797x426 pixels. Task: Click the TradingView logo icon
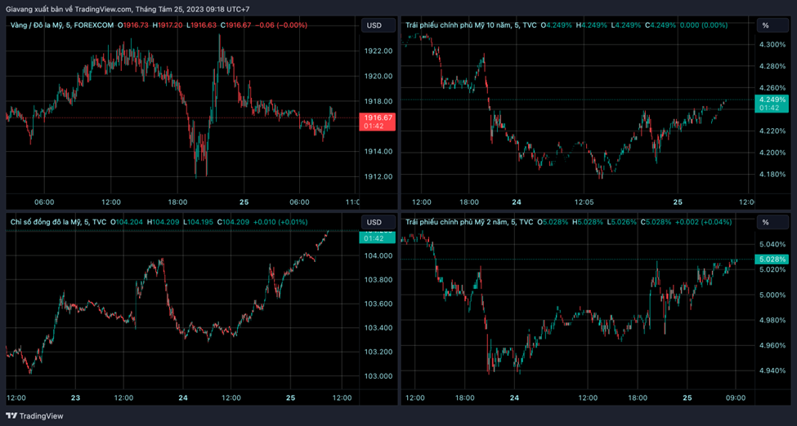tap(11, 416)
